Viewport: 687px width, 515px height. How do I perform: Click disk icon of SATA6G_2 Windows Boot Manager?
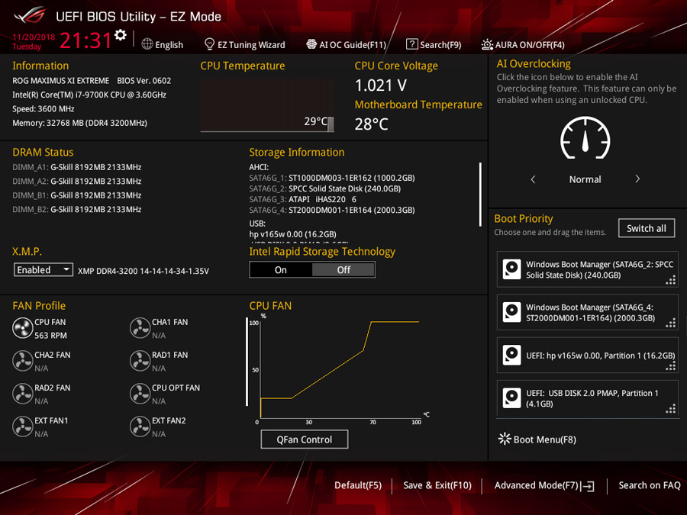511,269
